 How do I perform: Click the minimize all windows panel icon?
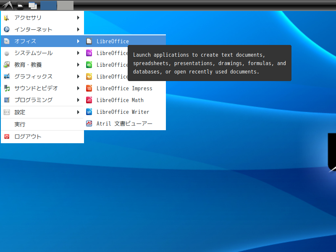pyautogui.click(x=32, y=5)
